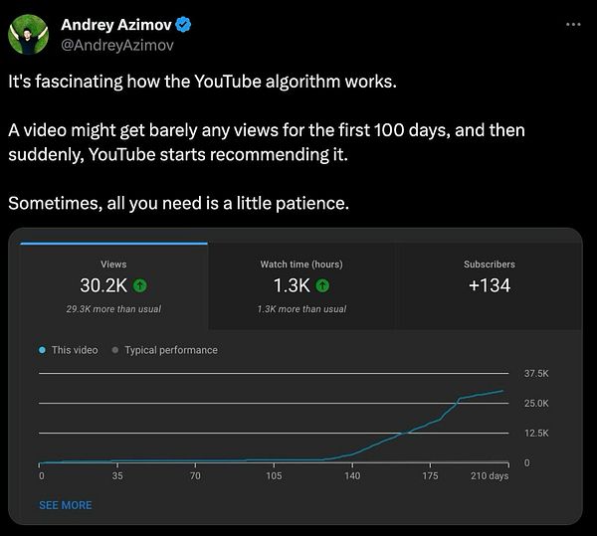
Task: Click the 29.3K more than usual text
Action: click(113, 309)
